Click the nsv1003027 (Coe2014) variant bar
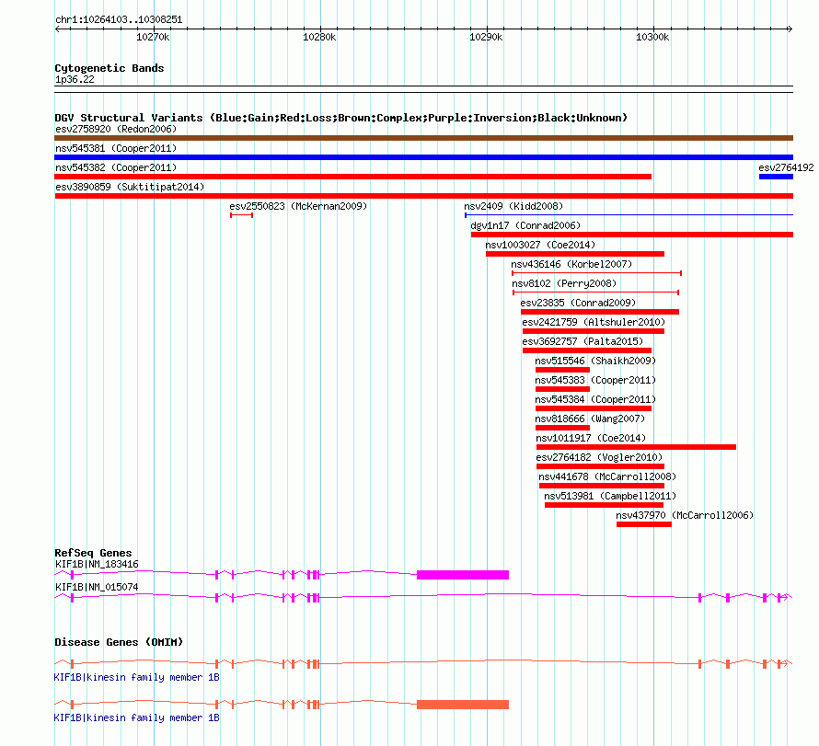This screenshot has width=819, height=746. tap(575, 254)
